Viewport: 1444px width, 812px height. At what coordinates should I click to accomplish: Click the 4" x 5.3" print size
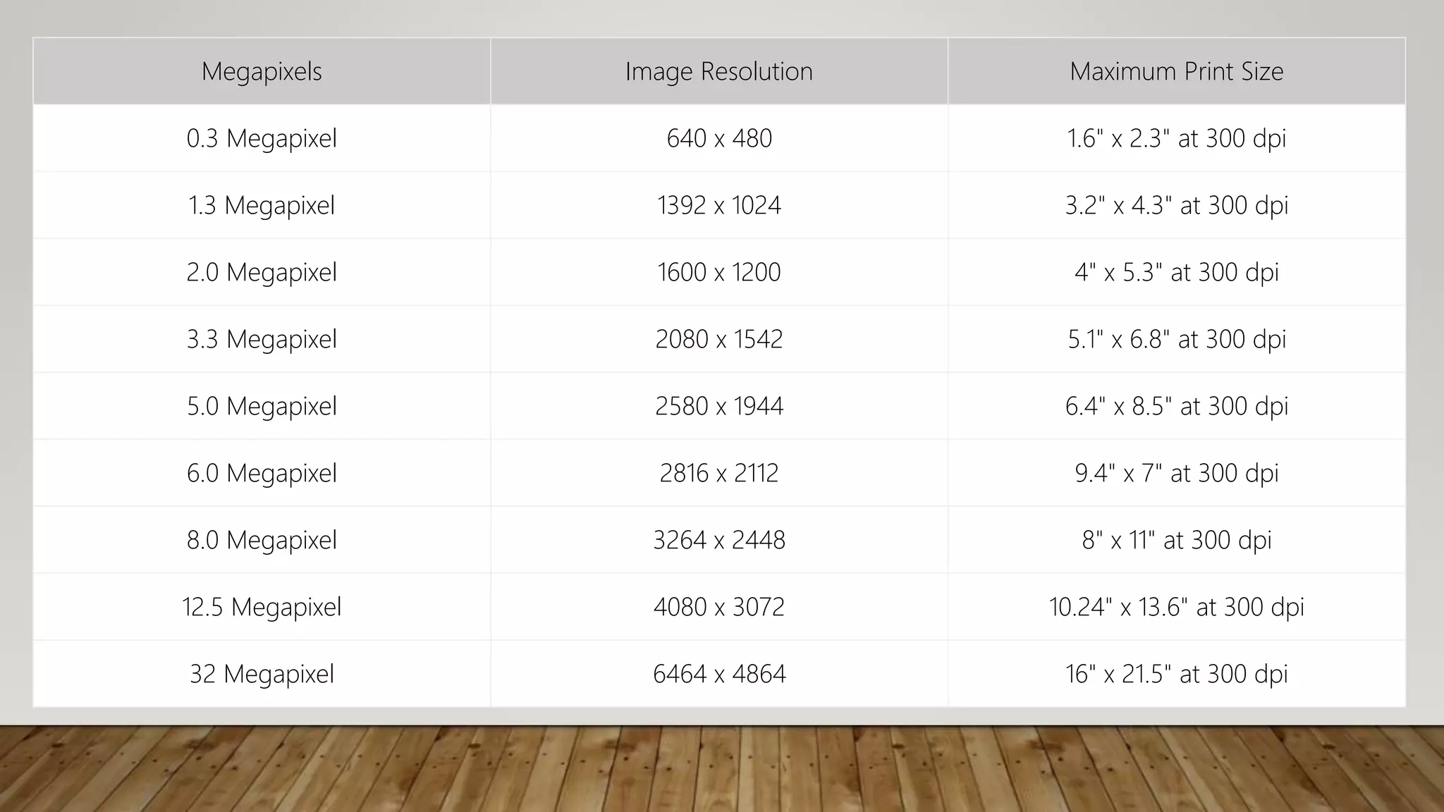tap(1176, 272)
